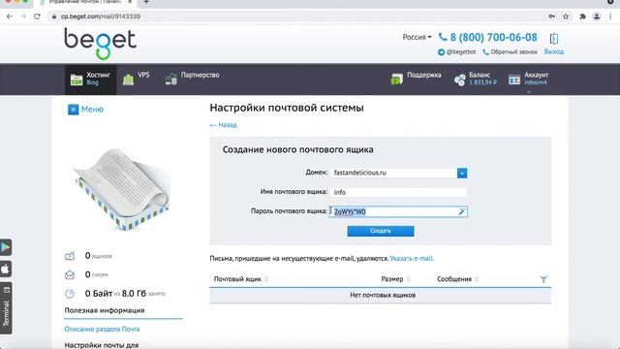Request Обратный звонок callback
The width and height of the screenshot is (620, 349).
pos(511,51)
